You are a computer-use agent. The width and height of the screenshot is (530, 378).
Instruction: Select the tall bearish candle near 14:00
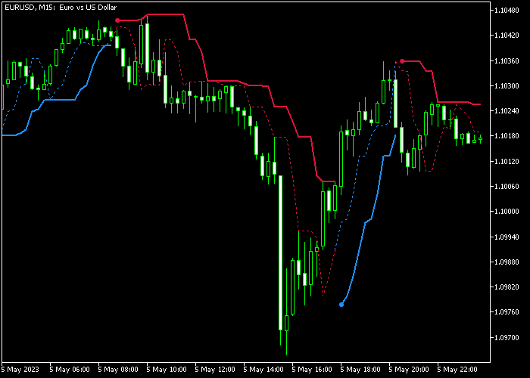pos(280,253)
